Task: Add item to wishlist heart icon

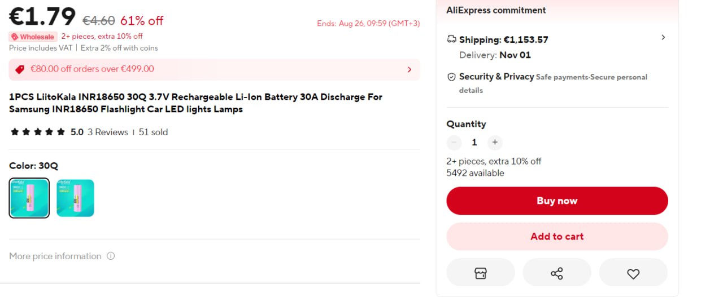Action: (x=633, y=273)
